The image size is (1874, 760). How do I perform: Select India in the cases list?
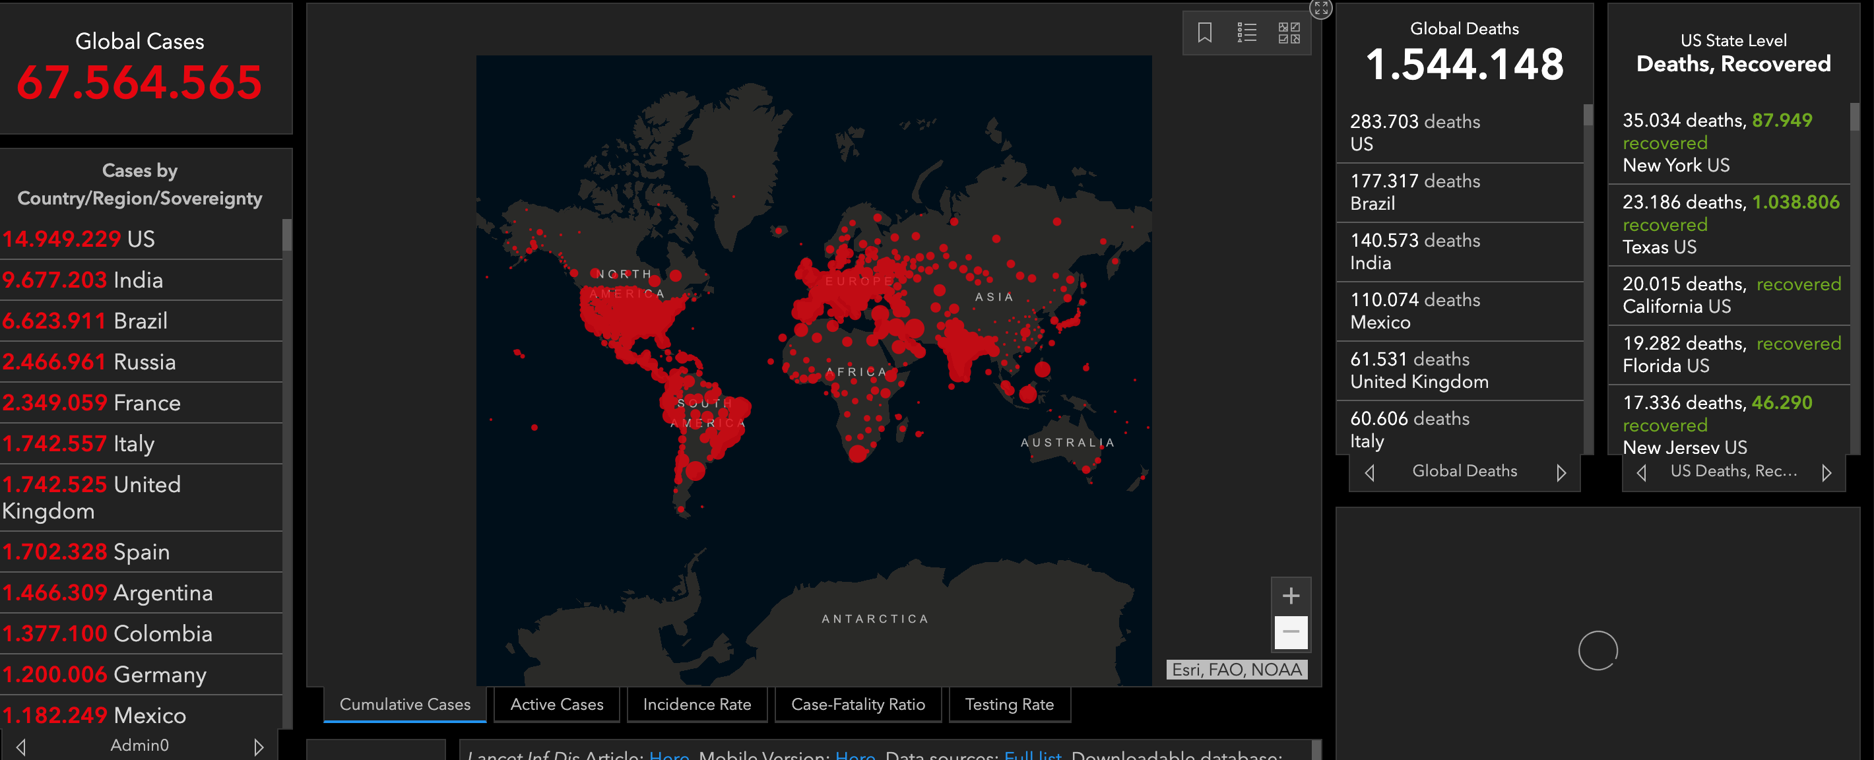[138, 280]
